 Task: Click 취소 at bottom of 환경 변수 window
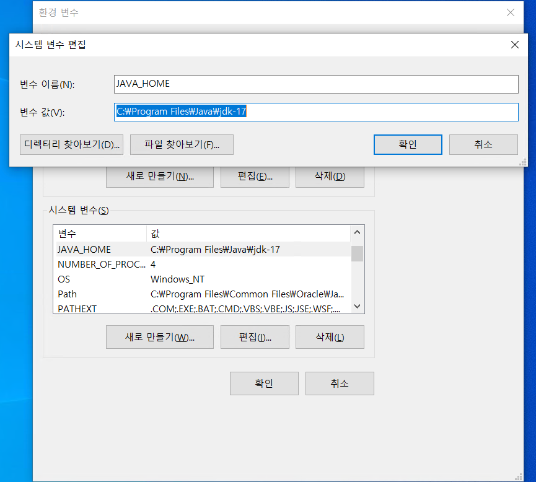click(340, 383)
